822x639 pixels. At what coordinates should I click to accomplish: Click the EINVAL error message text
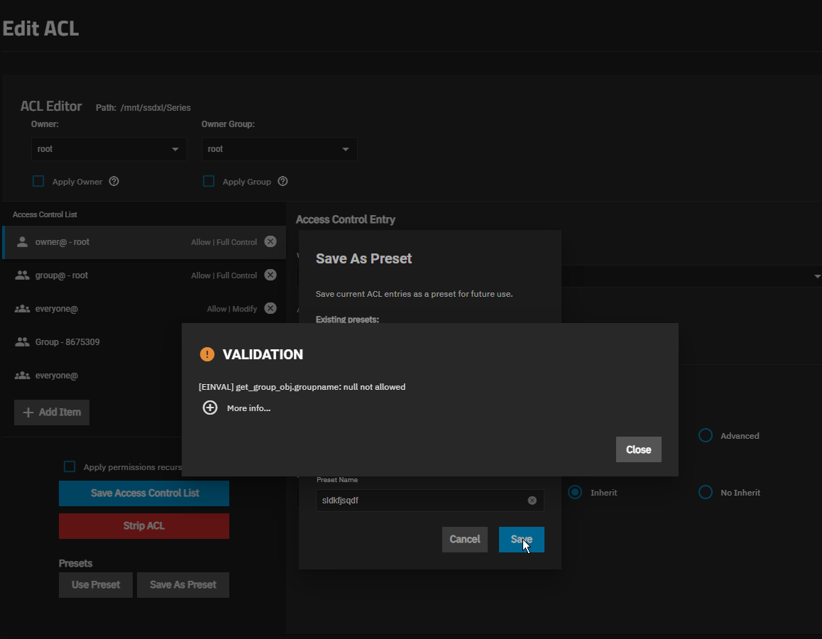coord(302,387)
